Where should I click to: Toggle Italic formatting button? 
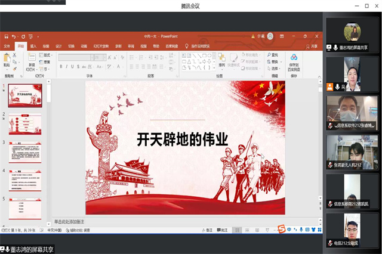(66, 67)
